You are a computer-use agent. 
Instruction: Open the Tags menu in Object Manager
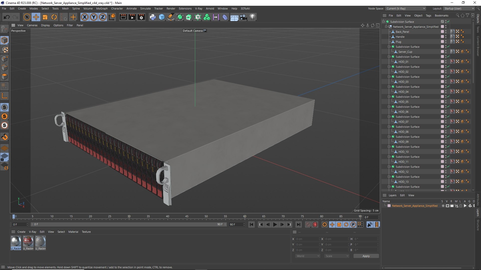click(428, 15)
